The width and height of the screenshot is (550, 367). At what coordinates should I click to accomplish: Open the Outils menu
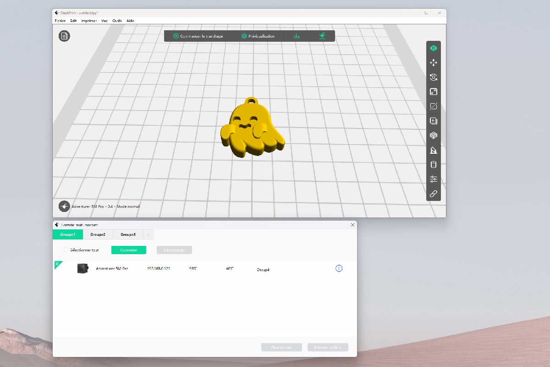pyautogui.click(x=117, y=21)
